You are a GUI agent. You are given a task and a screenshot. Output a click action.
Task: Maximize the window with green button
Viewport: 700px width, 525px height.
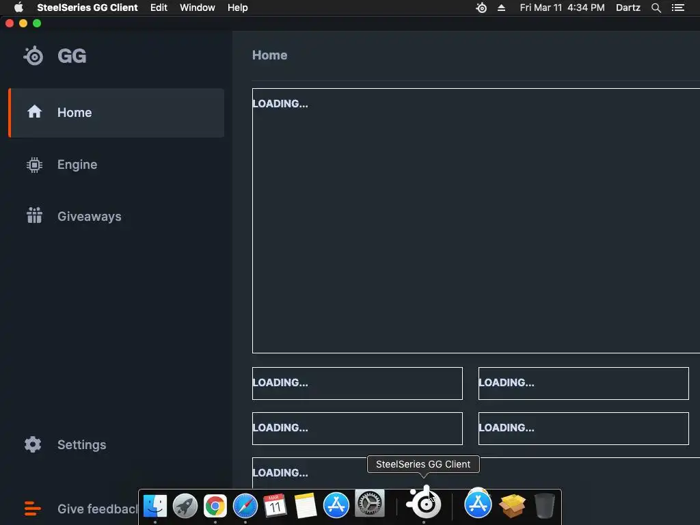click(37, 23)
